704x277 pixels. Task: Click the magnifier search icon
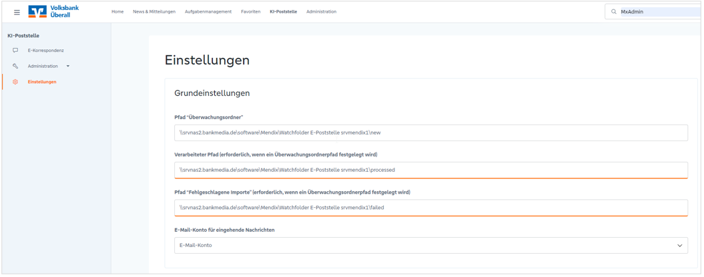coord(614,12)
